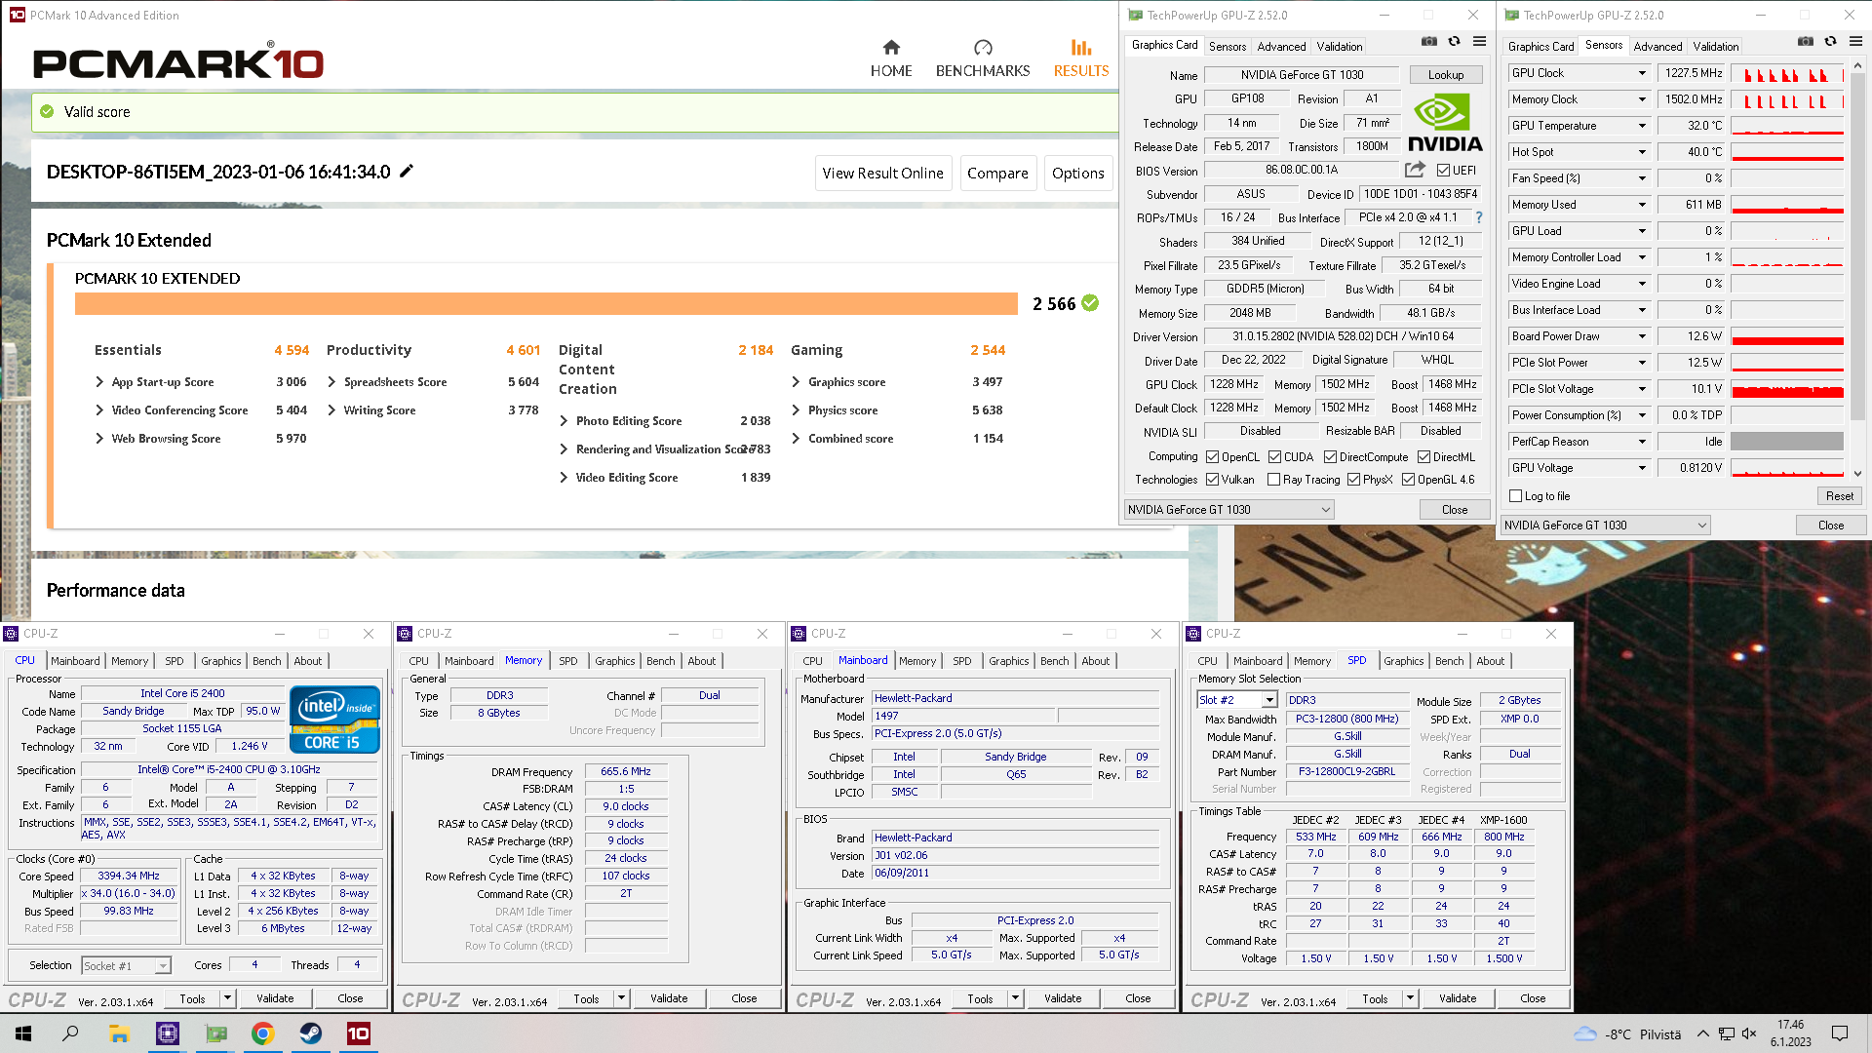Open PCMark 10 Home icon
Screen dimensions: 1872x1053
coord(891,47)
